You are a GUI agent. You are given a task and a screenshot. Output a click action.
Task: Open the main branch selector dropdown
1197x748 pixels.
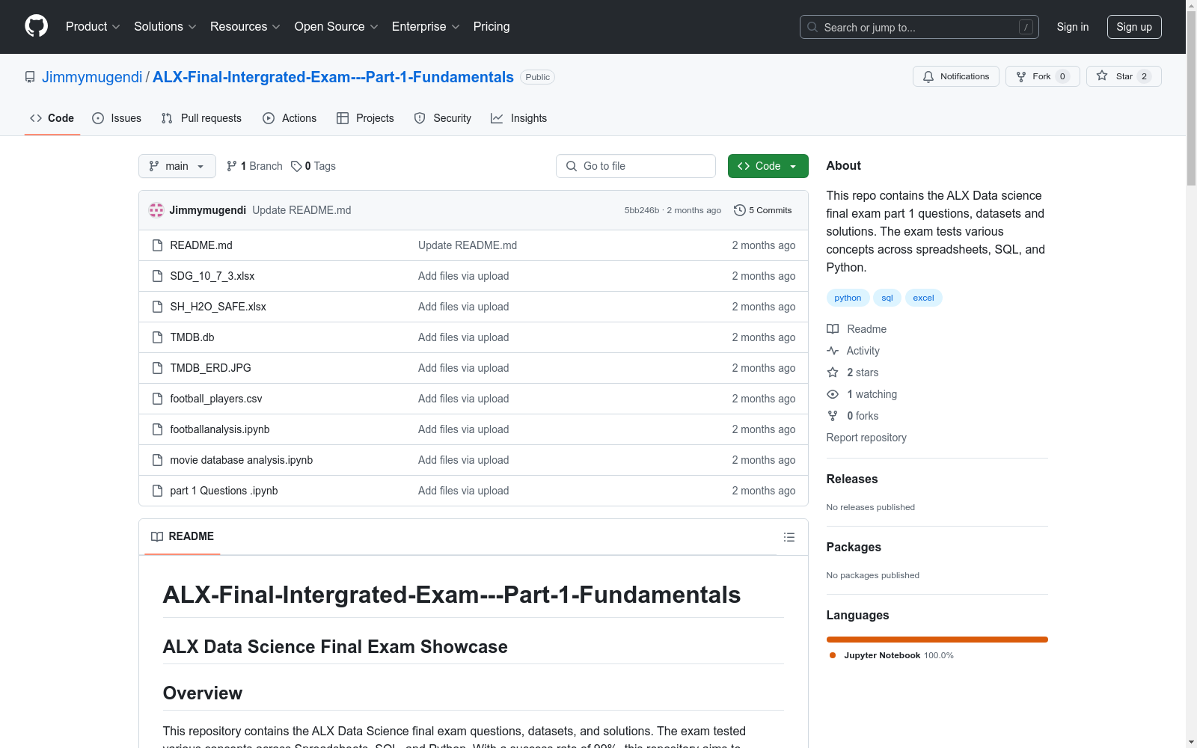[177, 166]
